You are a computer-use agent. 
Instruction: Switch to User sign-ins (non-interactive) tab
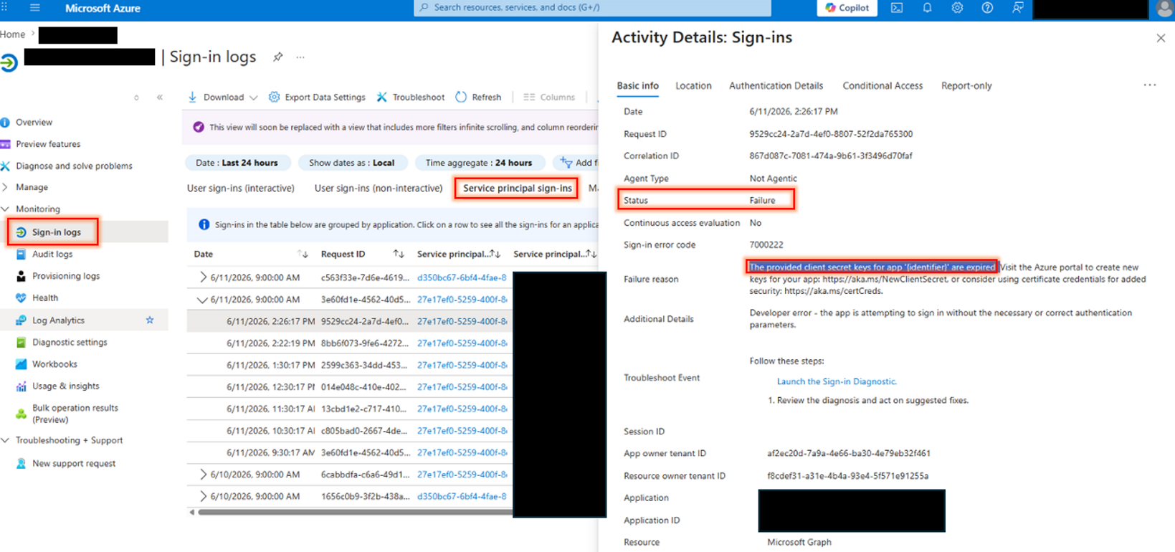(x=379, y=189)
